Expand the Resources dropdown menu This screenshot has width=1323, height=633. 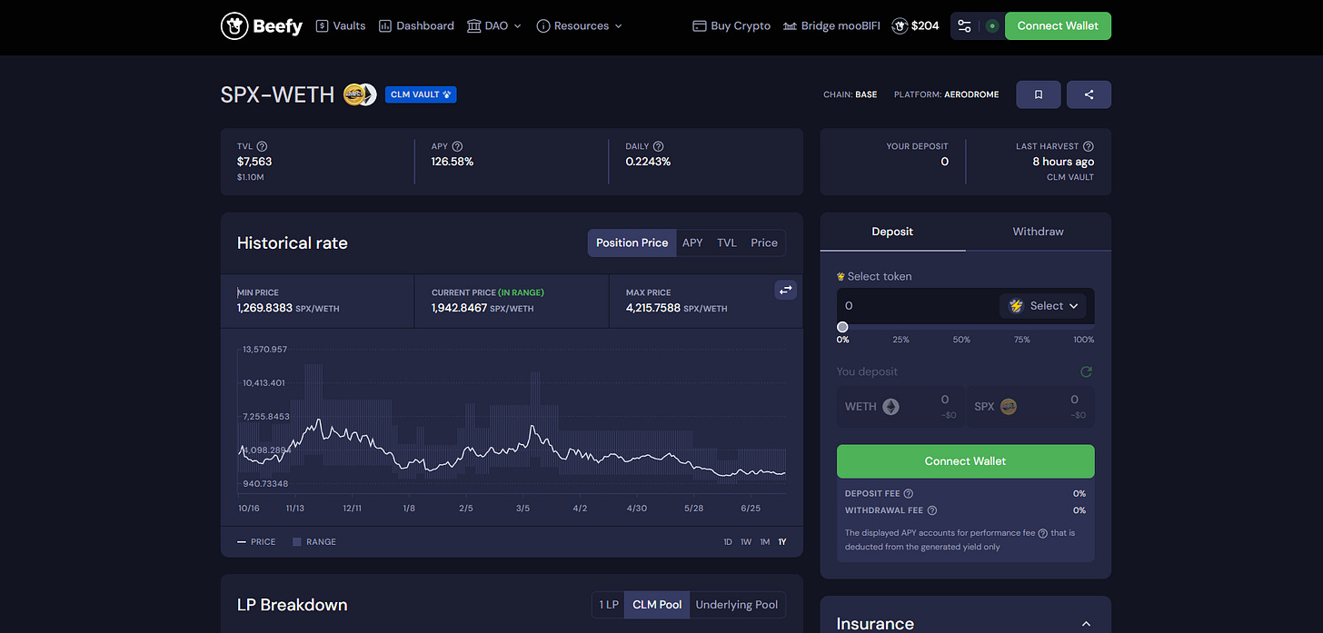[580, 26]
